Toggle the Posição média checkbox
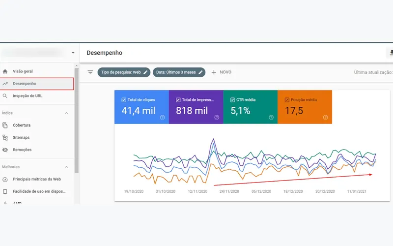 click(x=287, y=100)
